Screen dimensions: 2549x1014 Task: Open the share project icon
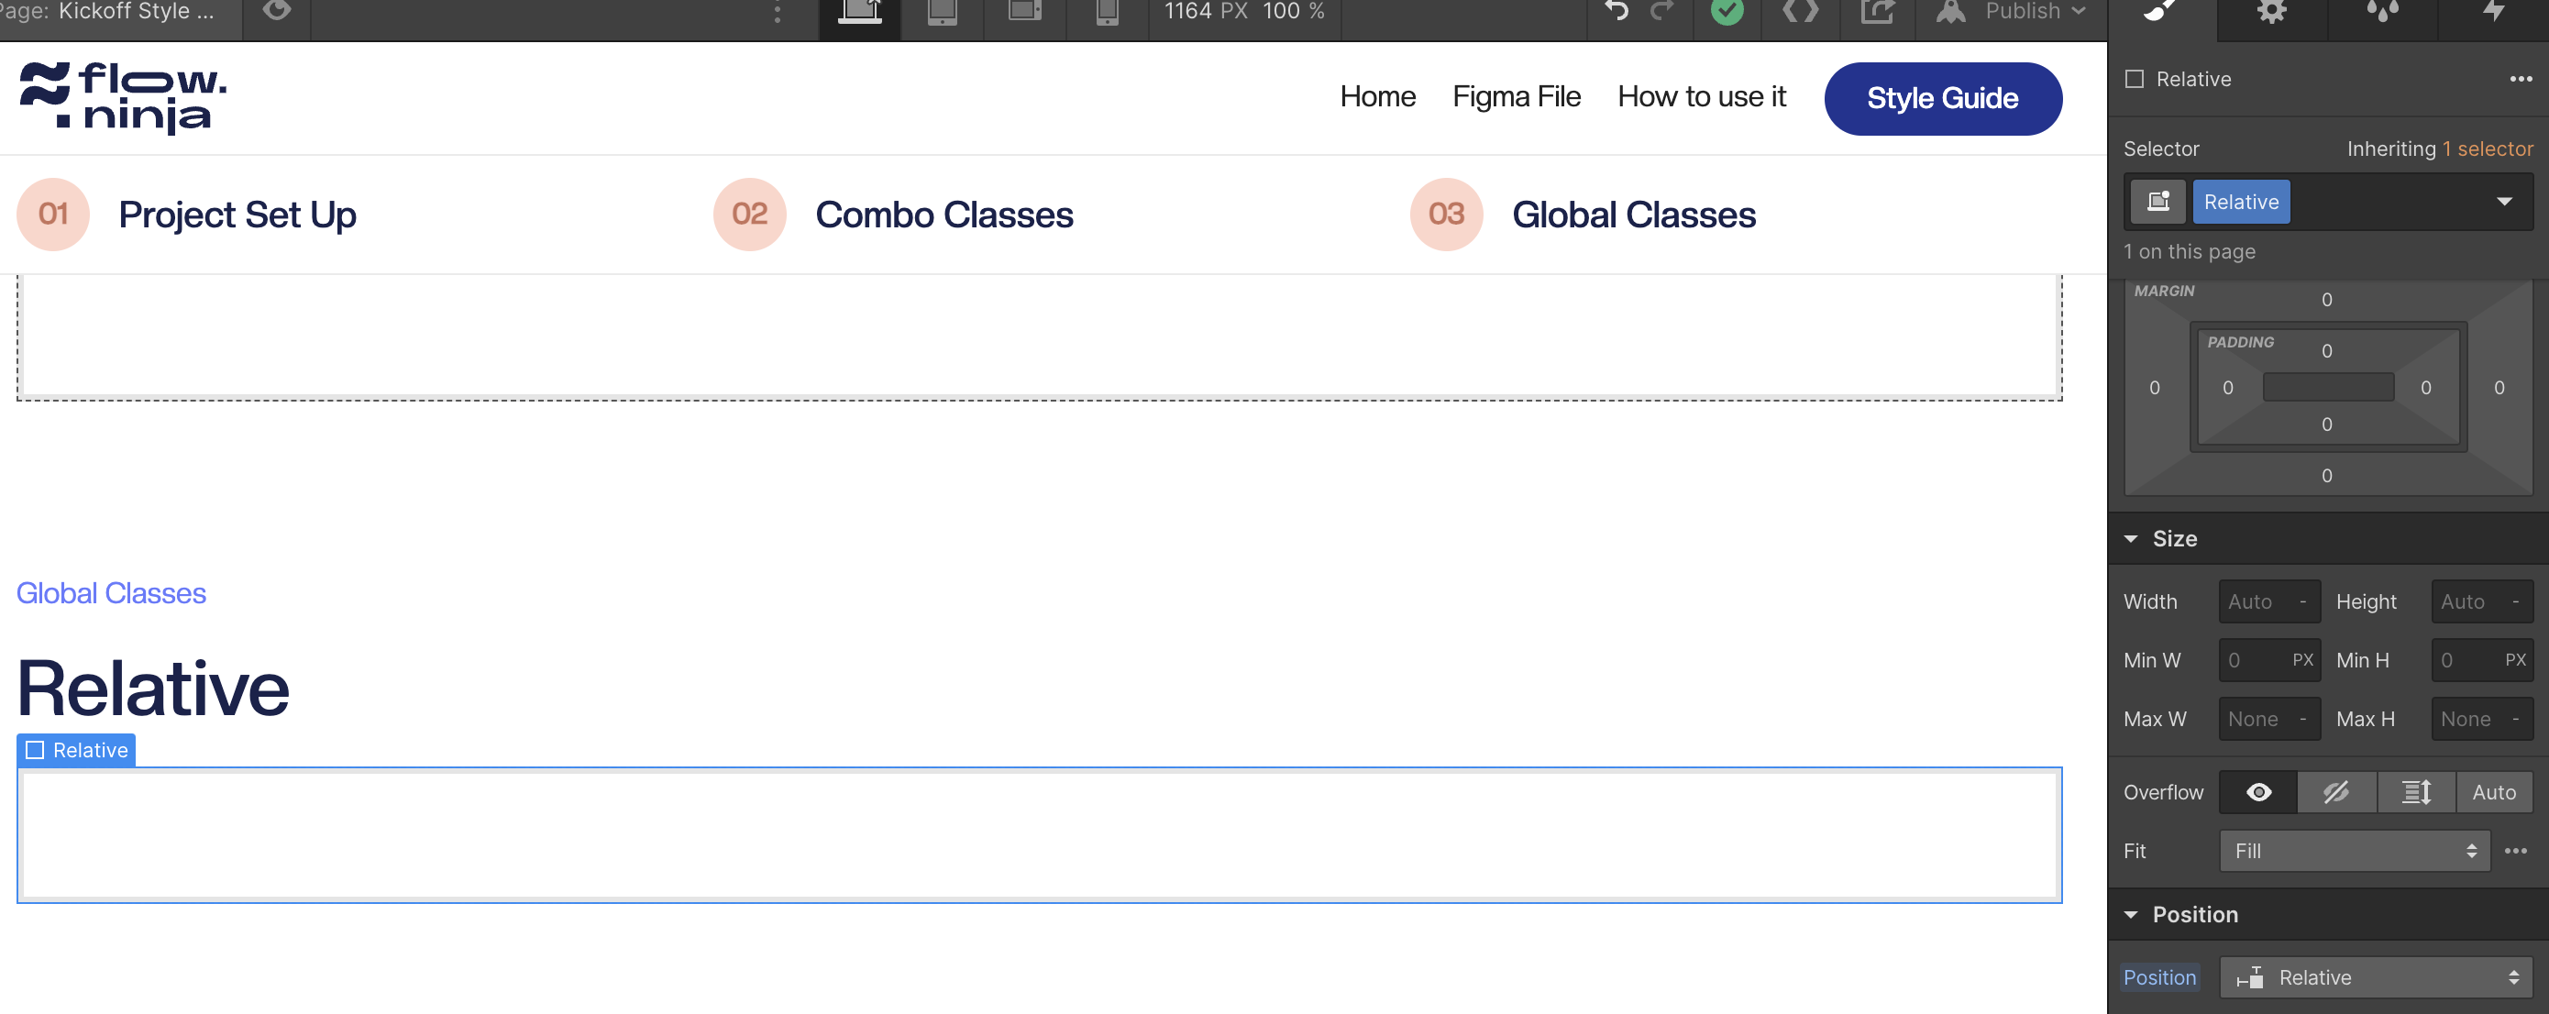coord(1877,11)
